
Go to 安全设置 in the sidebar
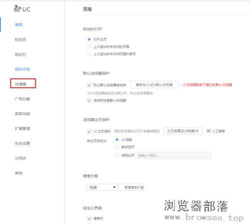pyautogui.click(x=22, y=143)
